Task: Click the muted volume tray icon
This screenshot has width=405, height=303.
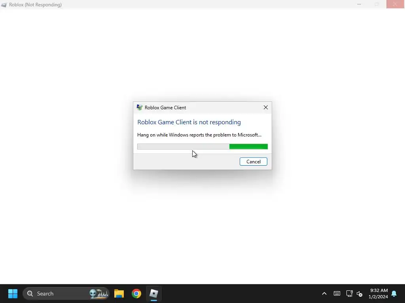Action: [x=360, y=294]
